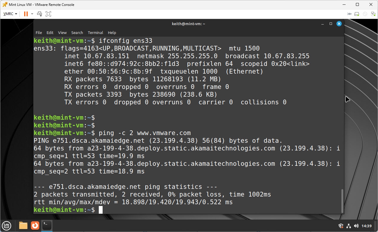This screenshot has height=232, width=378.
Task: Click the network adapter device icon
Action: pyautogui.click(x=373, y=14)
